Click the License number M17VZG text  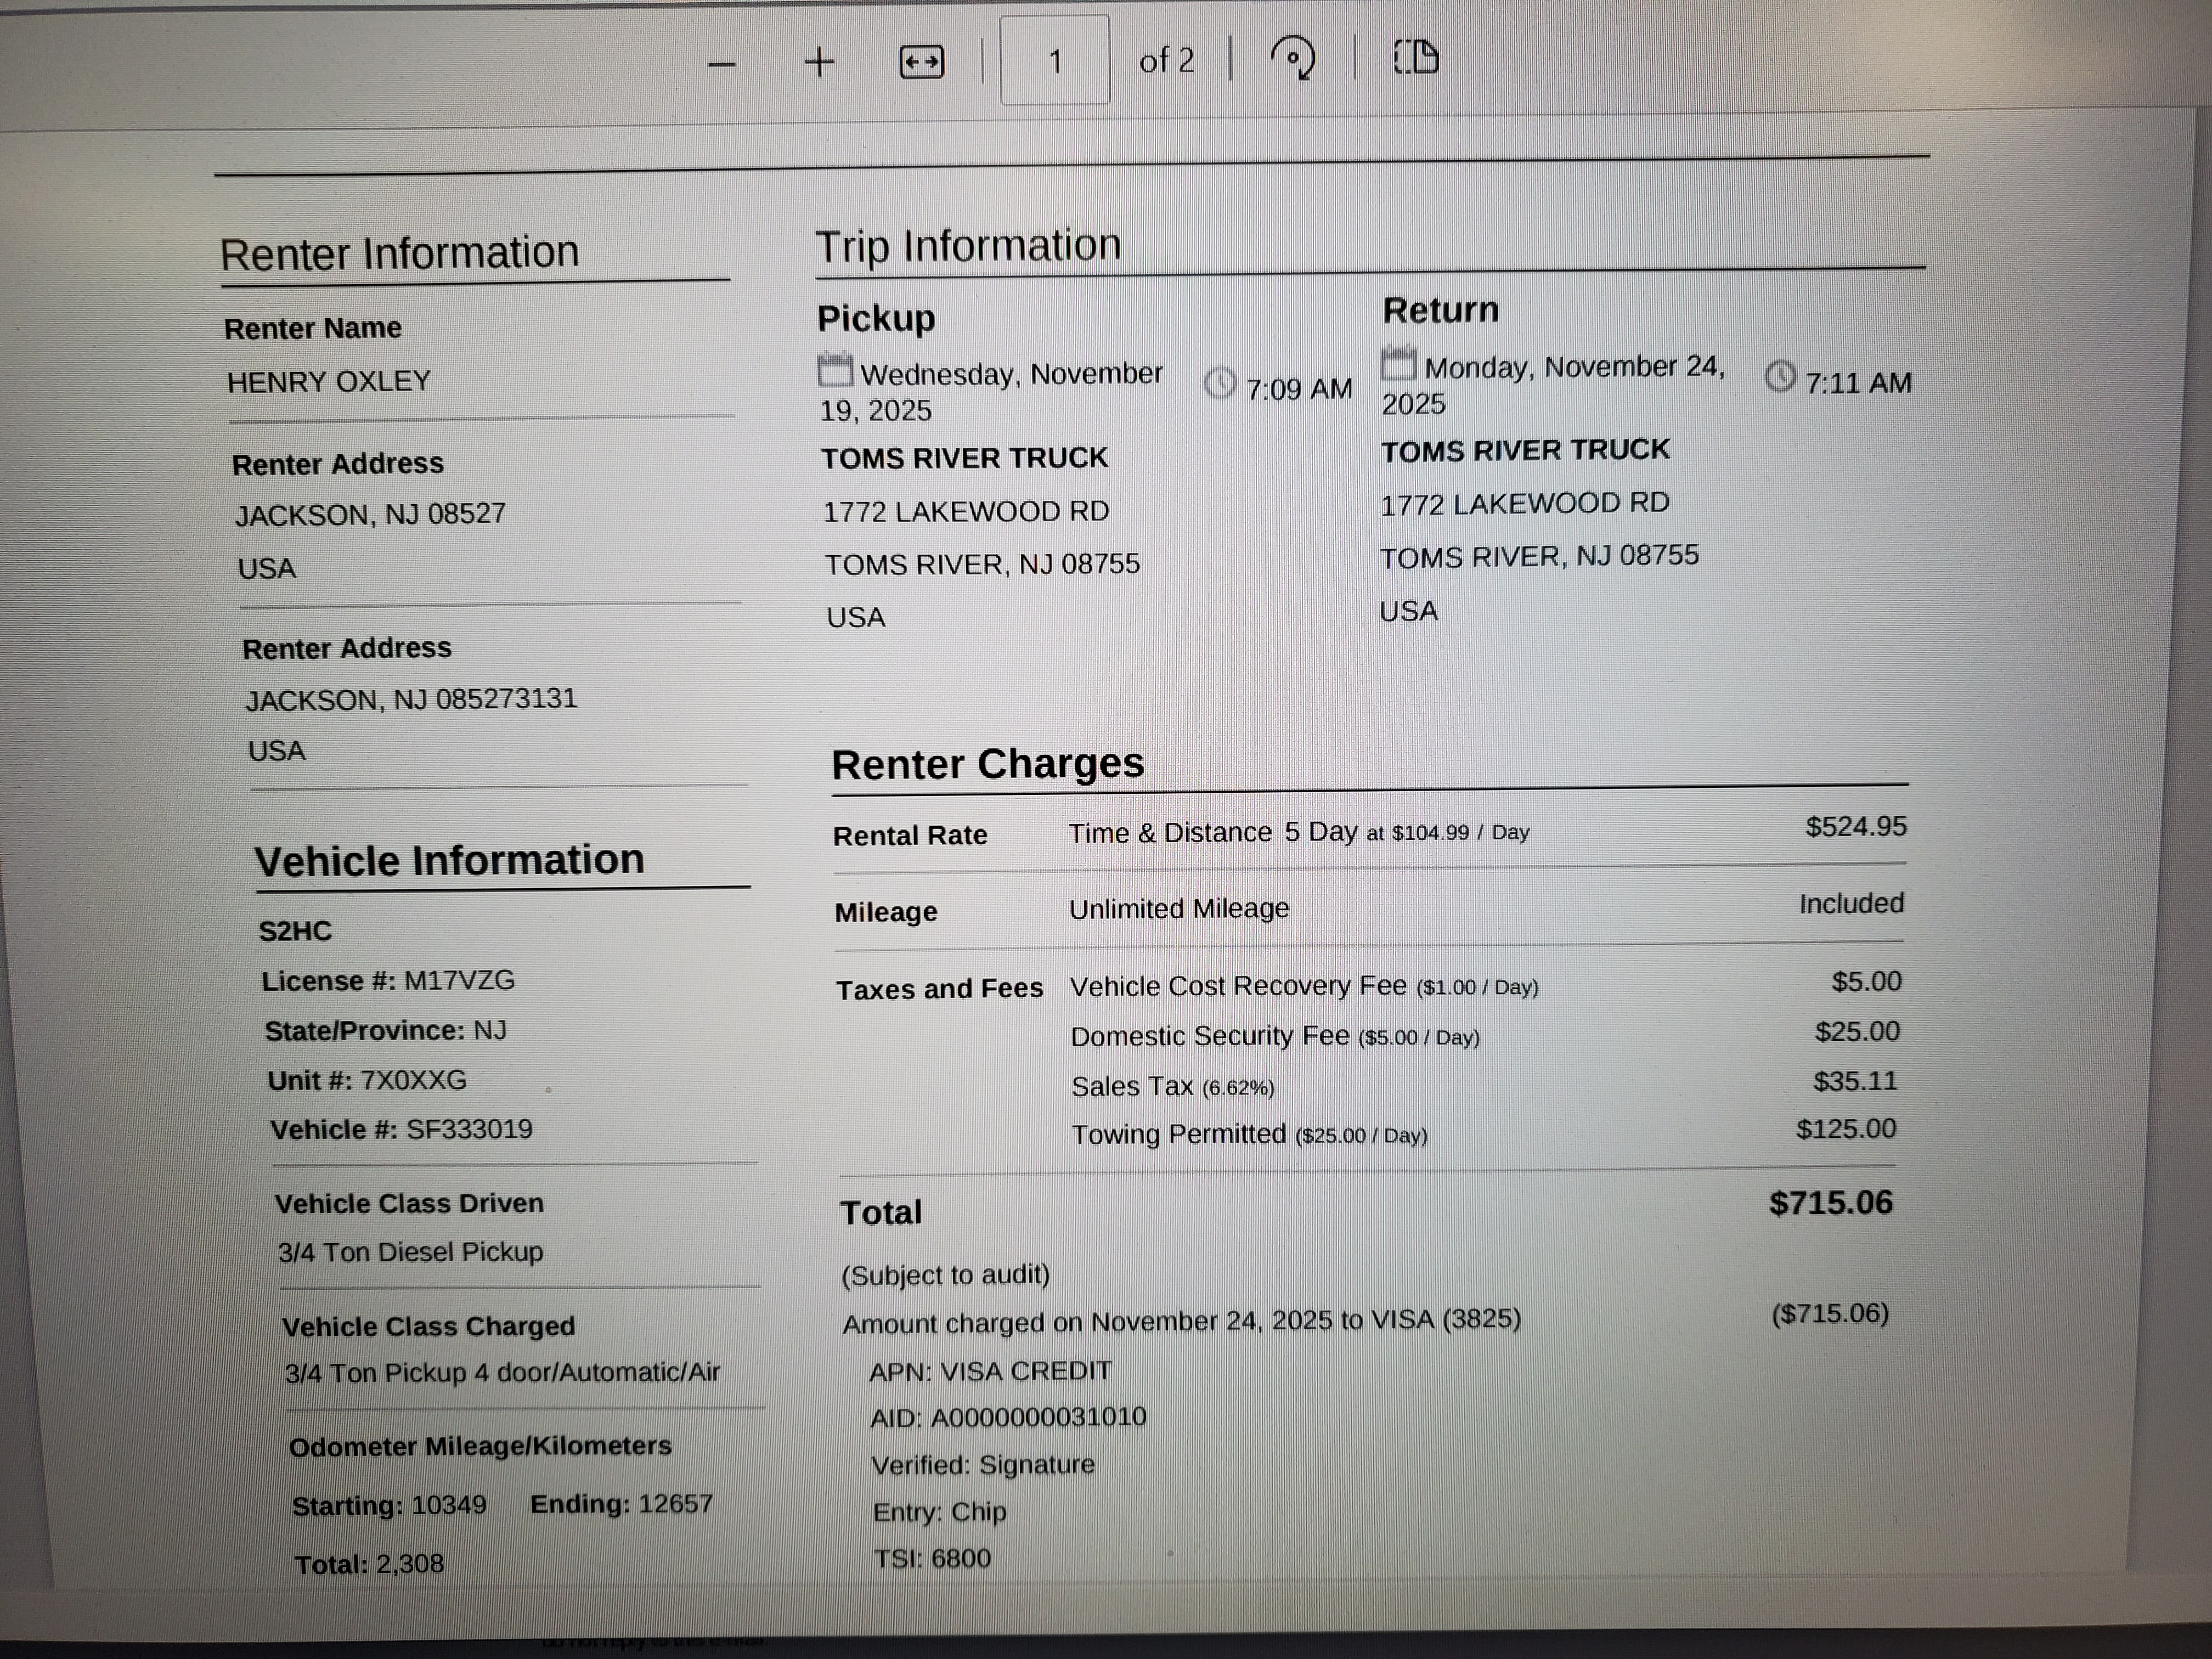point(459,980)
